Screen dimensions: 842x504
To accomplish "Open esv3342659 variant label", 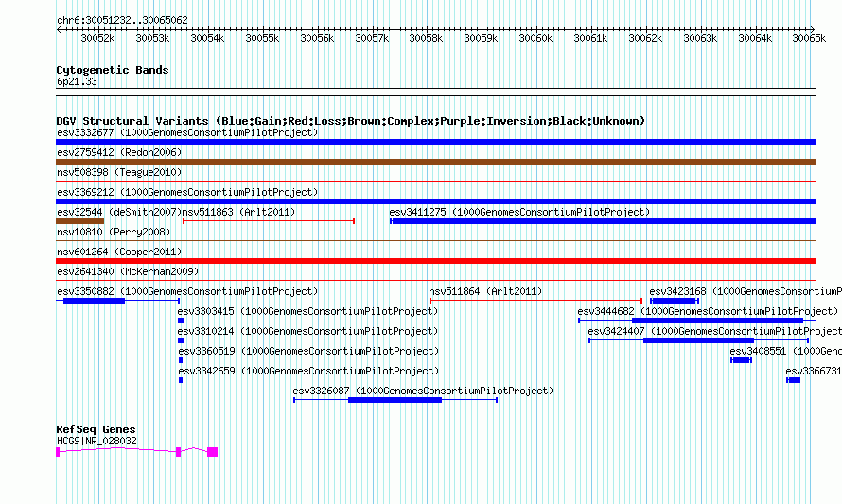I will [x=308, y=371].
